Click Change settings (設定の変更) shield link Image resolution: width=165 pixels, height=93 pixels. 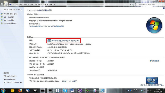(154, 61)
